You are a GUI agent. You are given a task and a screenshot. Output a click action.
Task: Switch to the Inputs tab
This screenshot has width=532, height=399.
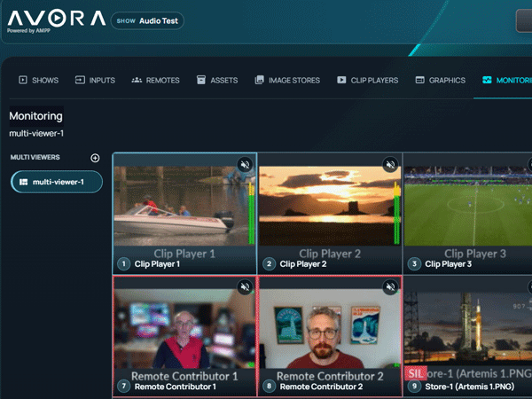pos(95,80)
